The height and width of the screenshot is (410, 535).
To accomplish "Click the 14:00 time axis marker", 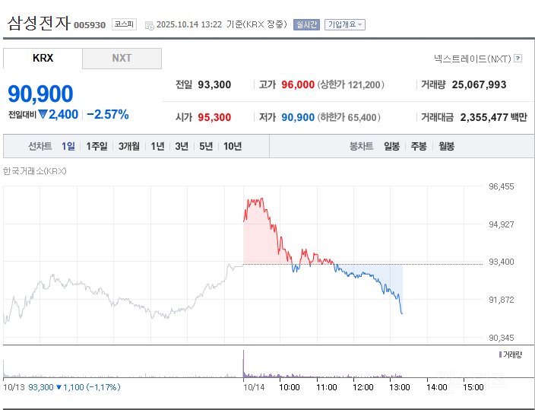I will 437,387.
